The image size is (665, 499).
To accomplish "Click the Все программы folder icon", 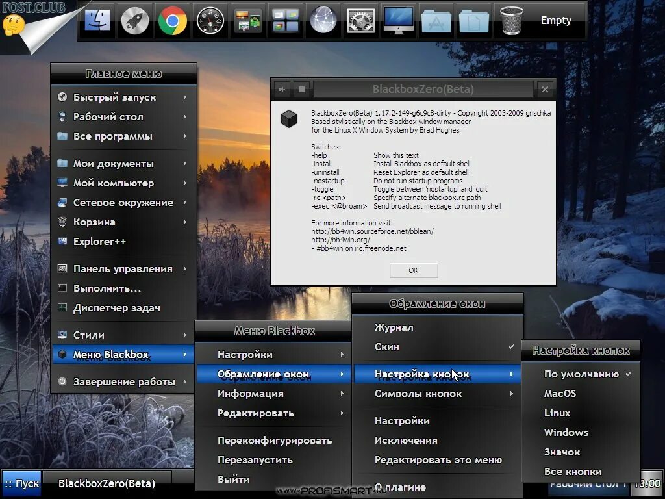I will pos(62,136).
